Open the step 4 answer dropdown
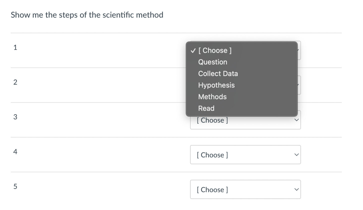Viewport: 363px width, 210px height. click(245, 155)
